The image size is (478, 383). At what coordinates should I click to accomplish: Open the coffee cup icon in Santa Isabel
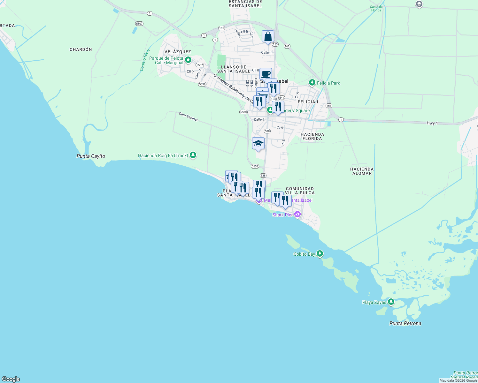click(265, 73)
